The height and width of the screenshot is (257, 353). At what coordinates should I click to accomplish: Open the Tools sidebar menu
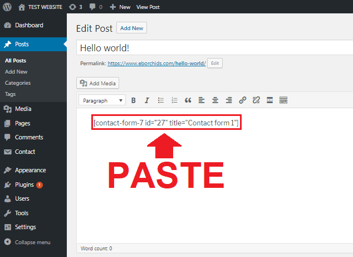pos(33,213)
